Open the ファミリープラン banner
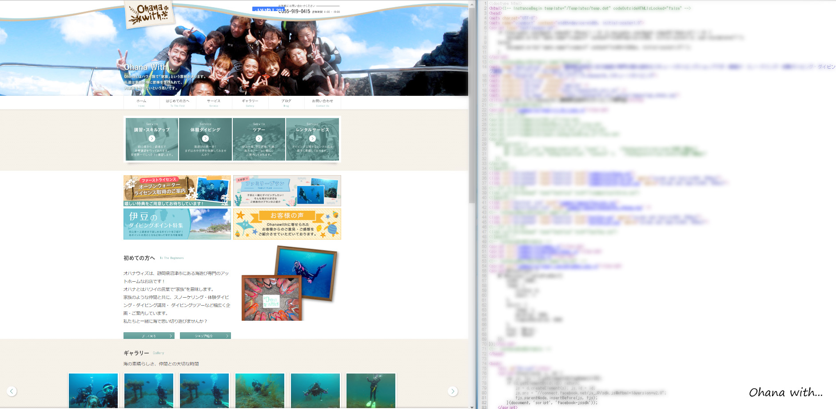 coord(287,191)
